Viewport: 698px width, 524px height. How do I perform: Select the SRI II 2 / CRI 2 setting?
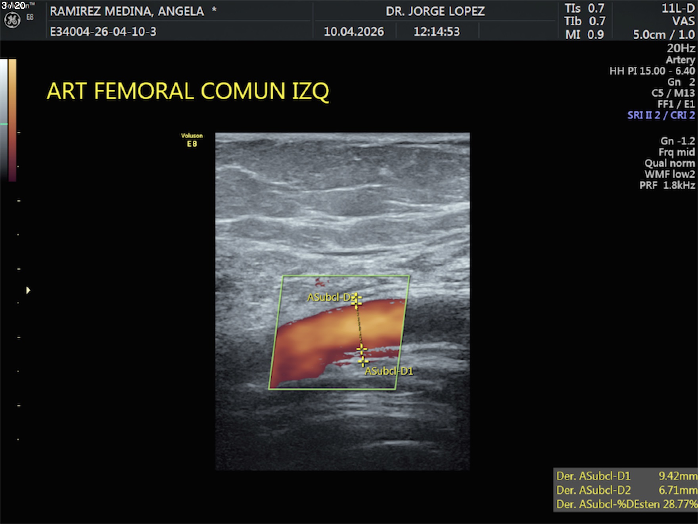(x=661, y=115)
